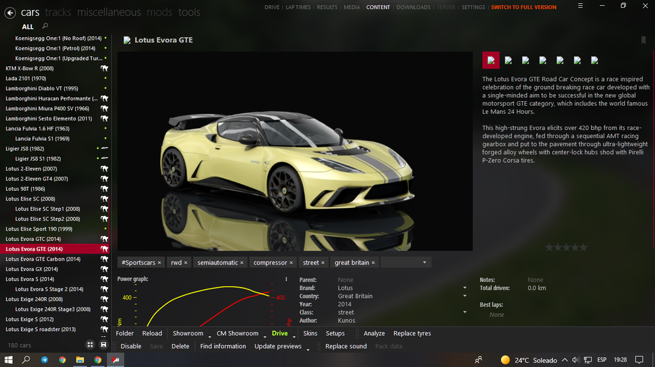Click Kunos icon next to Lotus 98T (1986)

click(105, 189)
